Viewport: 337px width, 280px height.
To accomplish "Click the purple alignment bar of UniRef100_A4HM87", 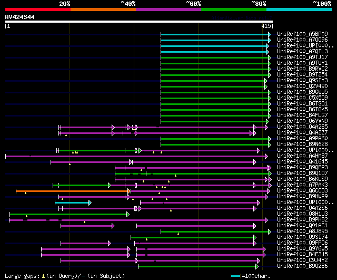I will coord(136,157).
